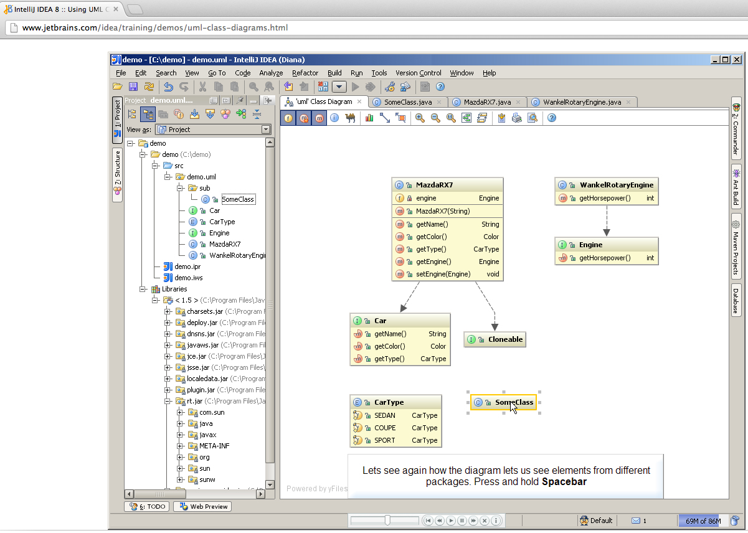Click the Save diagram icon
This screenshot has height=533, width=748.
501,118
